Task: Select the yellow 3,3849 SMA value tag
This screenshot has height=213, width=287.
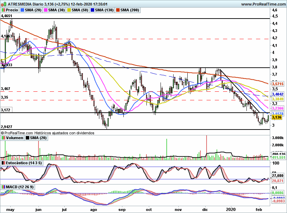Action: 278,99
